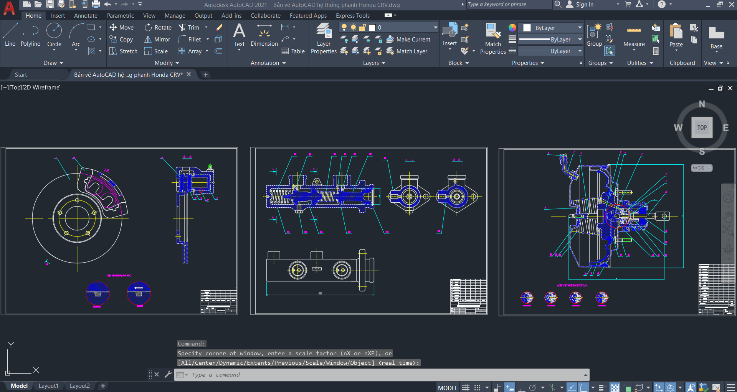Image resolution: width=737 pixels, height=392 pixels.
Task: Click the Paste clipboard icon
Action: point(676,35)
